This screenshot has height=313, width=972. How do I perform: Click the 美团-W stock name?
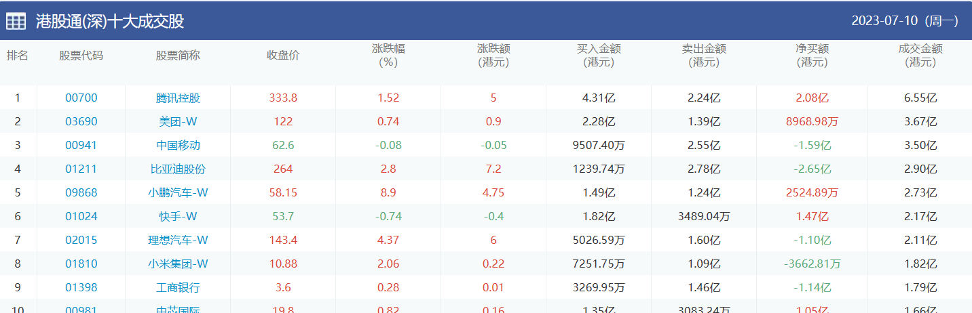[x=178, y=121]
